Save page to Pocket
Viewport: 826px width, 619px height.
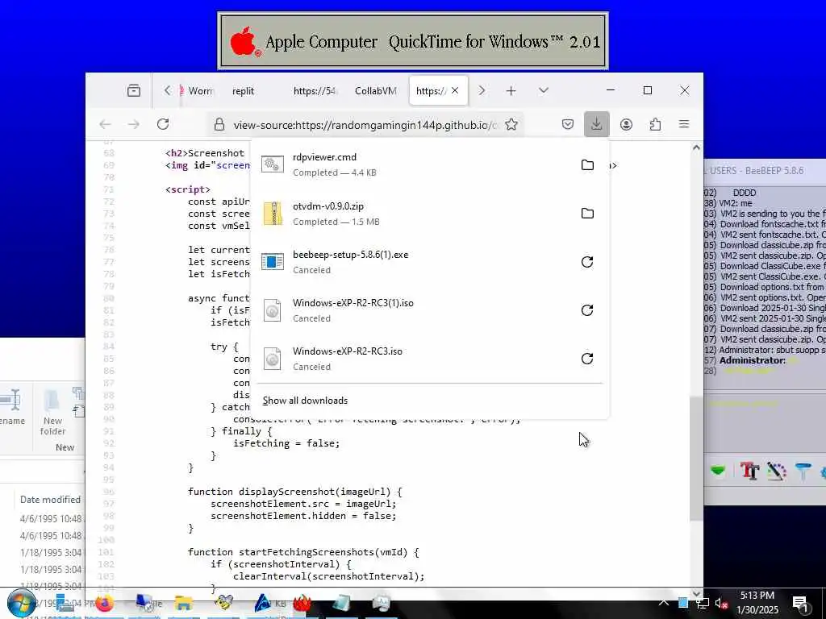567,124
